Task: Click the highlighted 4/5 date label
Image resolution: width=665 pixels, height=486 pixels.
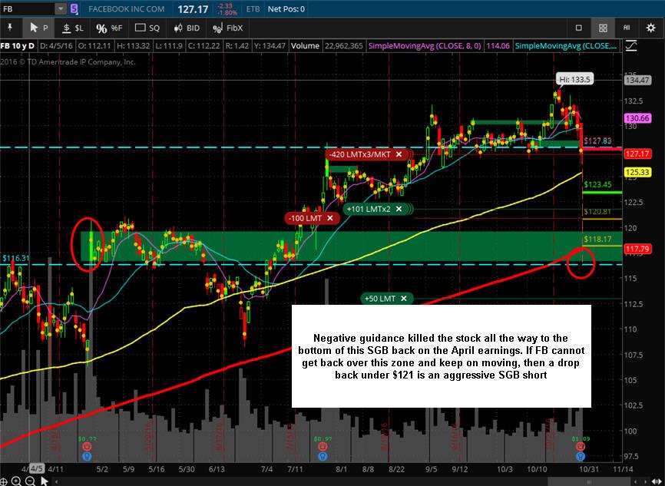Action: tap(36, 469)
